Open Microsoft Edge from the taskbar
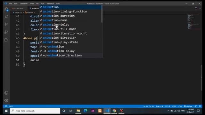This screenshot has height=115, width=205. [x=86, y=111]
